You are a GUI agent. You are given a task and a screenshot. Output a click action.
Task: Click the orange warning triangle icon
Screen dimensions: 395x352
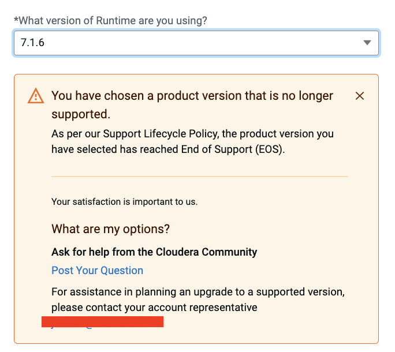(36, 96)
